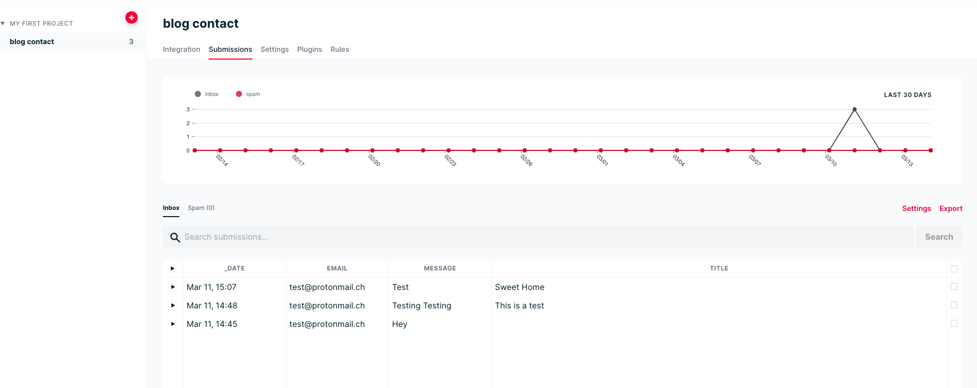Image resolution: width=977 pixels, height=388 pixels.
Task: Select the Sweet Home submission checkbox
Action: click(953, 286)
